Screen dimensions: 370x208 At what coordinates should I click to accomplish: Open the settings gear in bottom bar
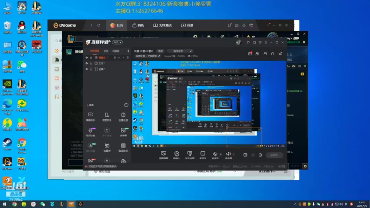tap(260, 155)
